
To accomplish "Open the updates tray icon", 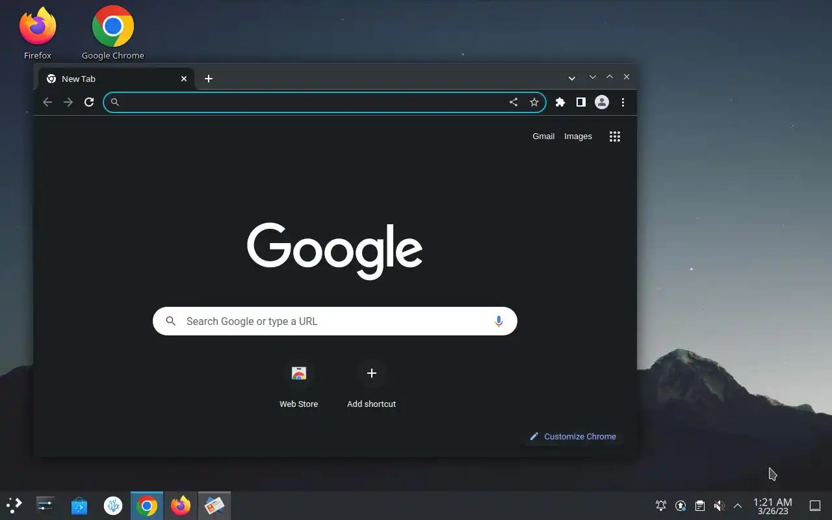I will click(x=681, y=506).
